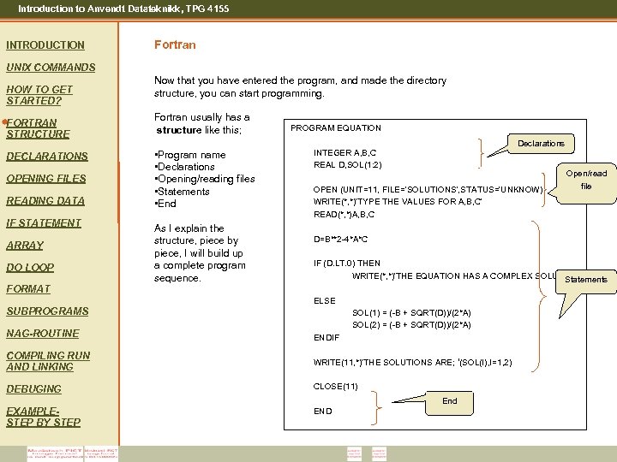Click the OPEN (UNIT=11 code line
The height and width of the screenshot is (462, 617).
tap(428, 190)
